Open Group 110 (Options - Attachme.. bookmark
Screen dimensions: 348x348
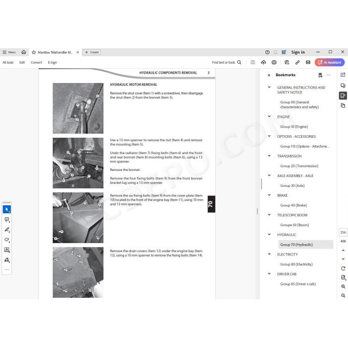[x=304, y=147]
